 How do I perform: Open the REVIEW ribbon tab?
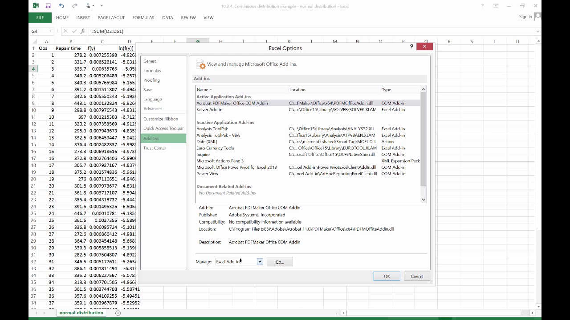tap(188, 18)
